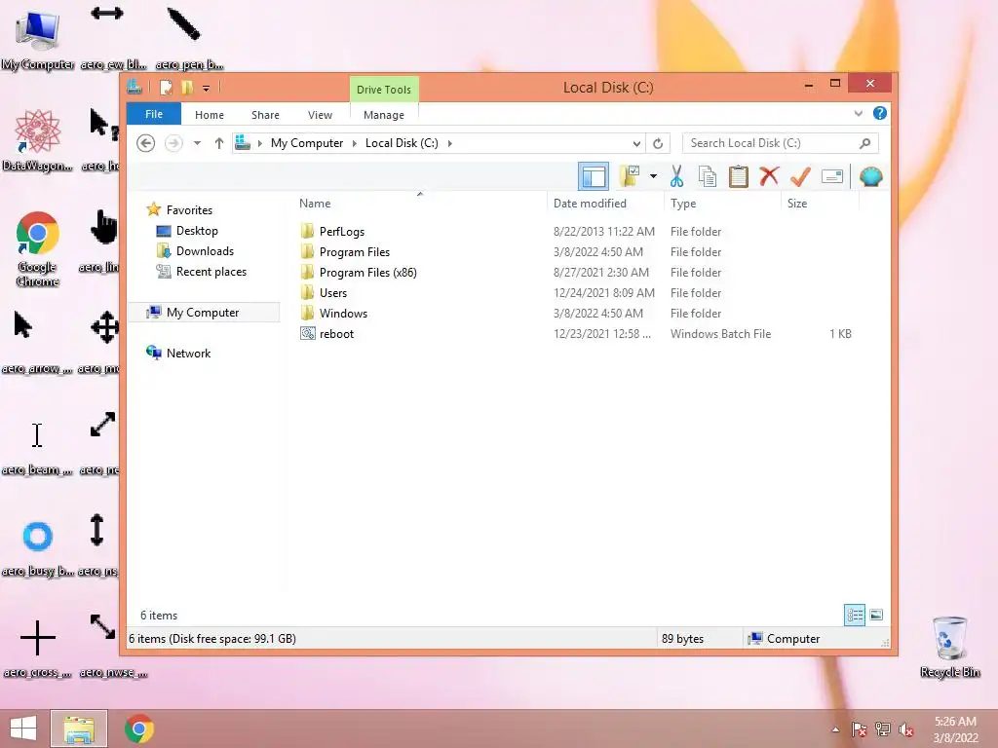Select the Recycle Bin desktop icon

949,647
